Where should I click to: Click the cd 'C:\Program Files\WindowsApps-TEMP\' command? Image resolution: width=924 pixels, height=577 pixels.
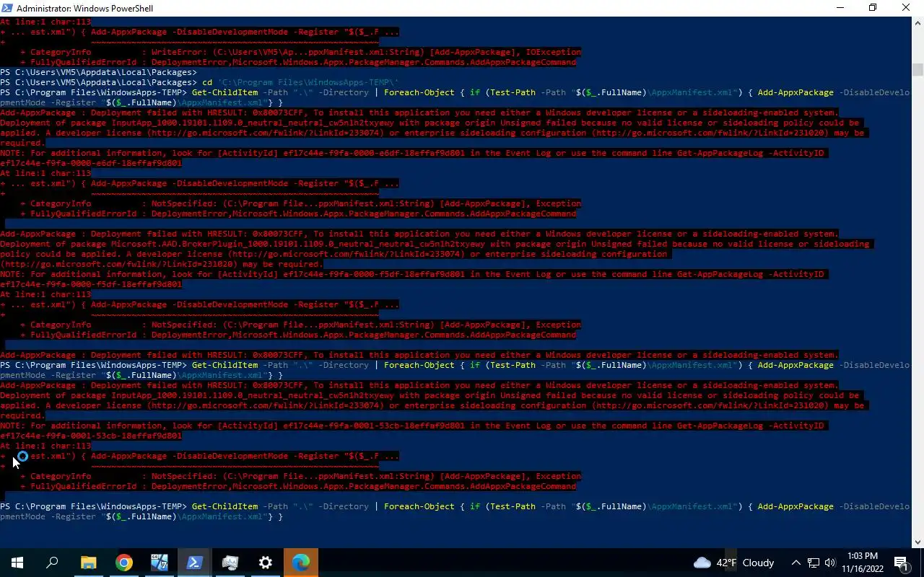[300, 82]
